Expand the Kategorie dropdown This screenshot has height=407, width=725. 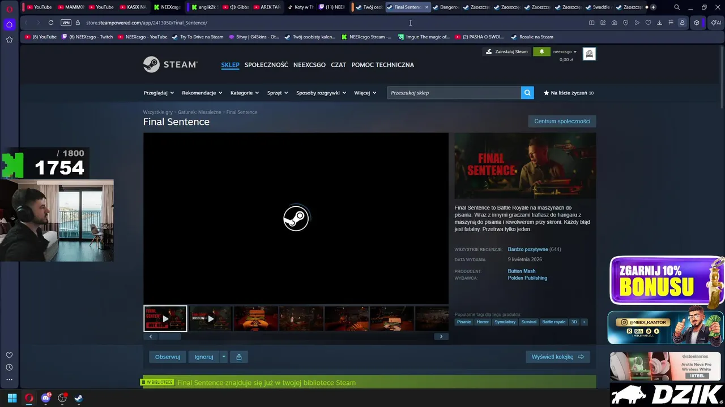[245, 93]
